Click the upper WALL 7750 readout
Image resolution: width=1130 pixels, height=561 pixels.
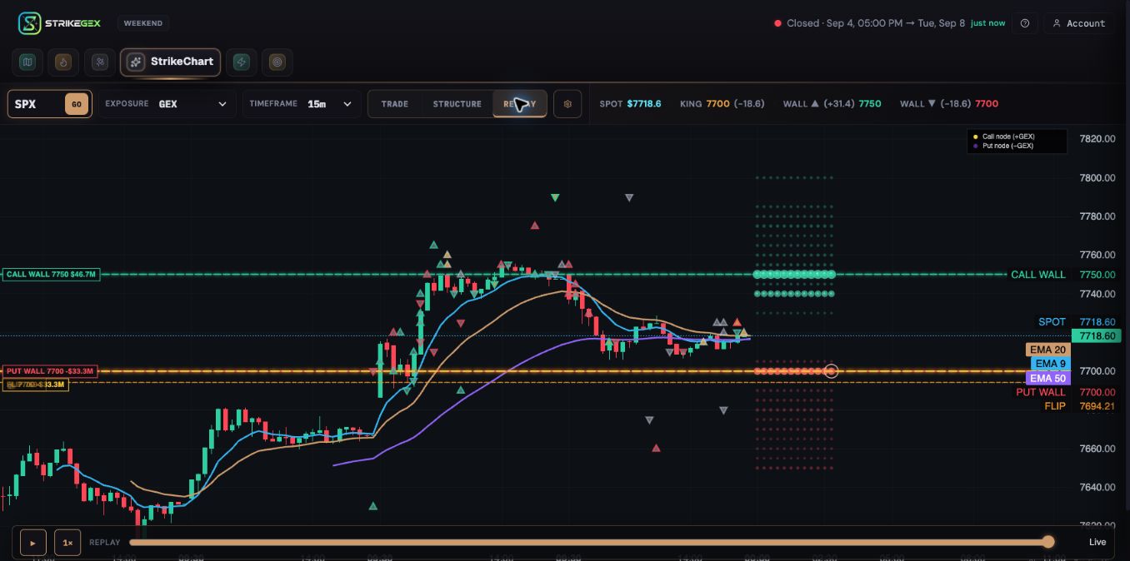click(832, 104)
